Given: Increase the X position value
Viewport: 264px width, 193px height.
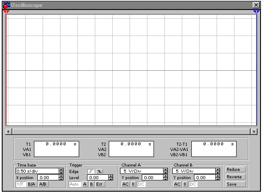Looking at the screenshot, I should pos(61,176).
